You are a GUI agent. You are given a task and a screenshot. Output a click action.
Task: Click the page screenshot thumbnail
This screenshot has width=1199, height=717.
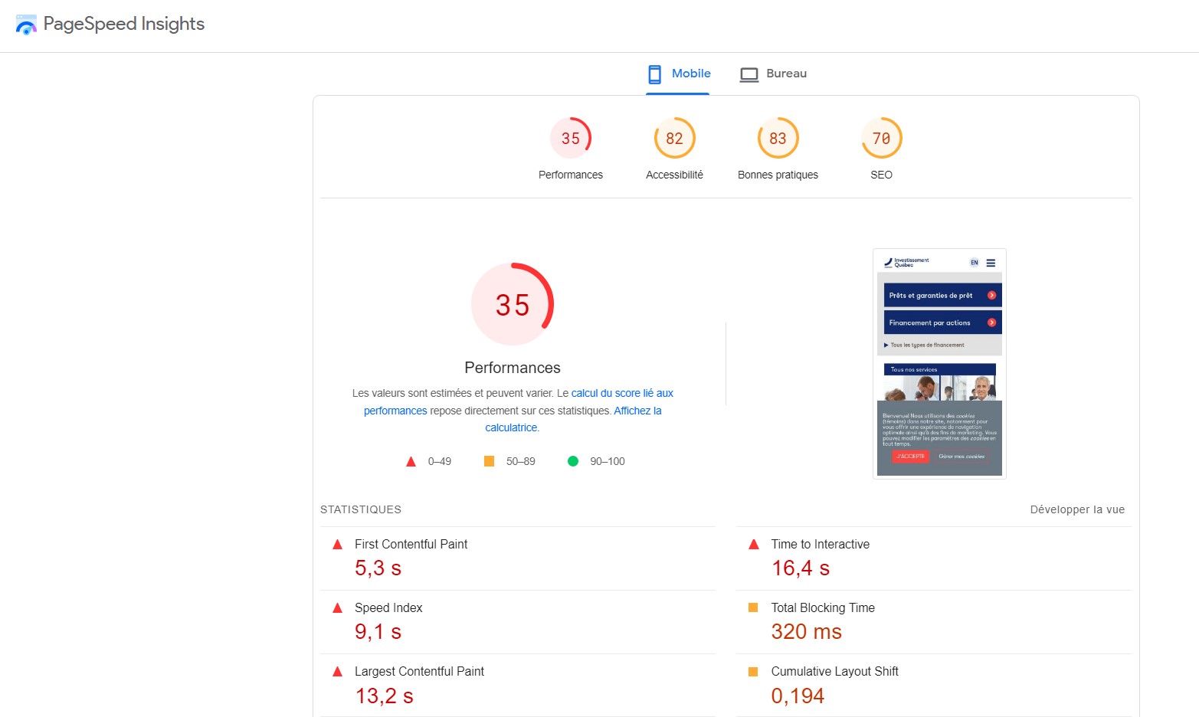pos(939,364)
